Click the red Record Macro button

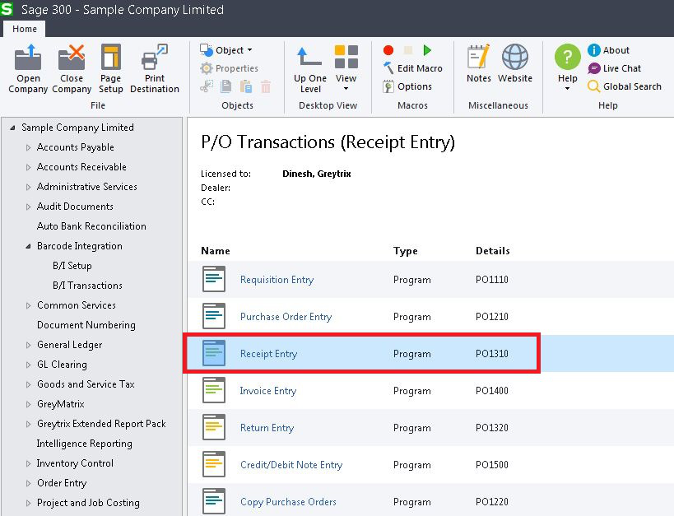tap(388, 50)
